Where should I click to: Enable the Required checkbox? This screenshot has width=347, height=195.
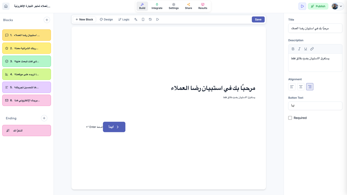pos(290,118)
